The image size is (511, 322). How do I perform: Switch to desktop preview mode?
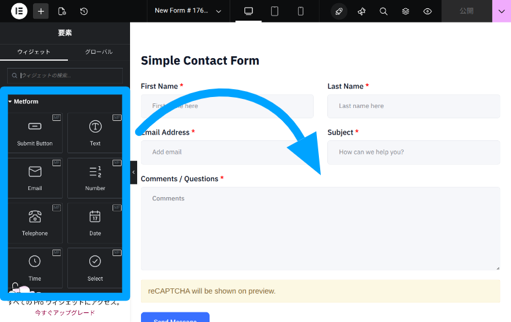(248, 11)
